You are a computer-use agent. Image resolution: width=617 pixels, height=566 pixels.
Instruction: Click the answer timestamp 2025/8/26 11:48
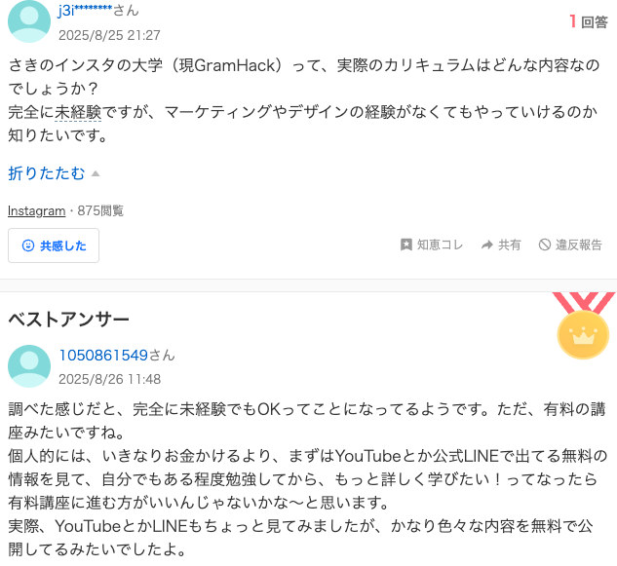(110, 379)
